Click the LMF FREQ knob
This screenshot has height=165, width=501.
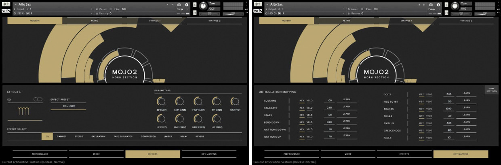180,118
